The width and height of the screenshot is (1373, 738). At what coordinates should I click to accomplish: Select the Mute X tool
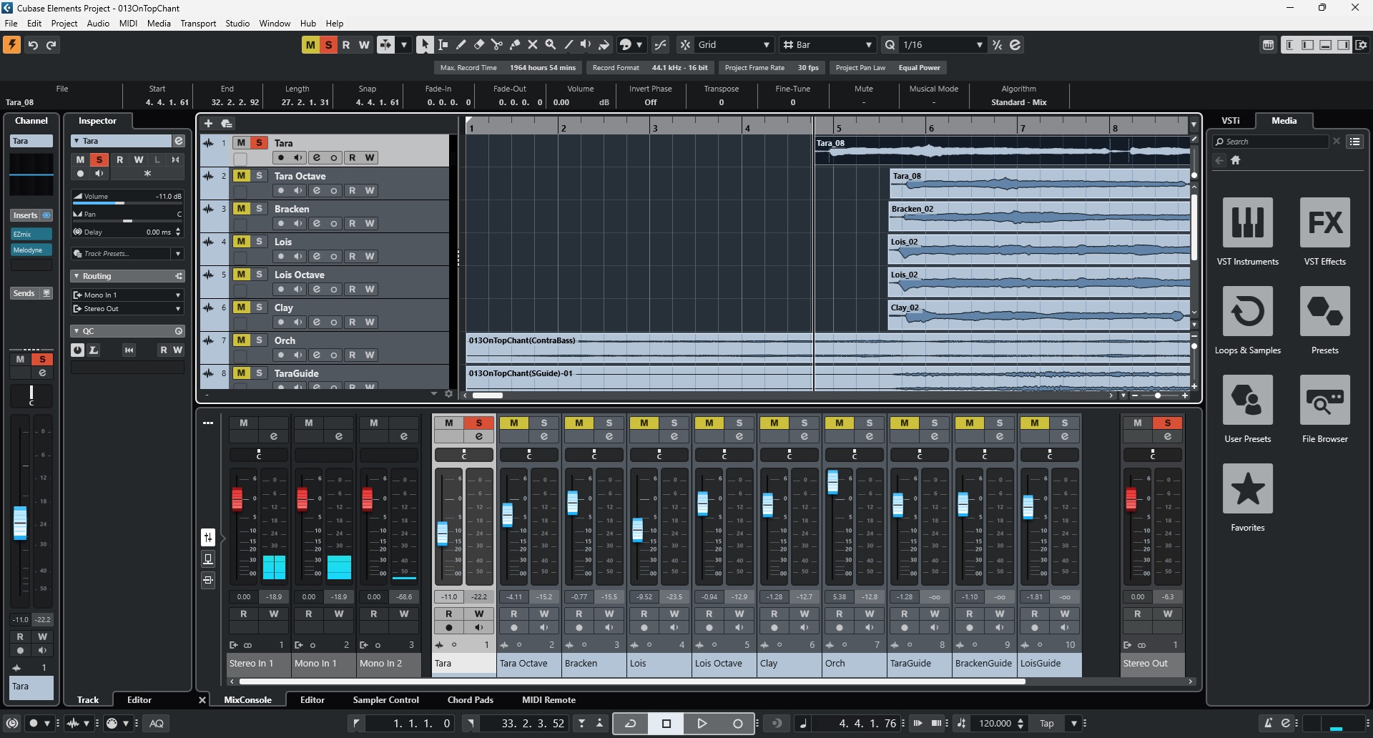tap(533, 45)
